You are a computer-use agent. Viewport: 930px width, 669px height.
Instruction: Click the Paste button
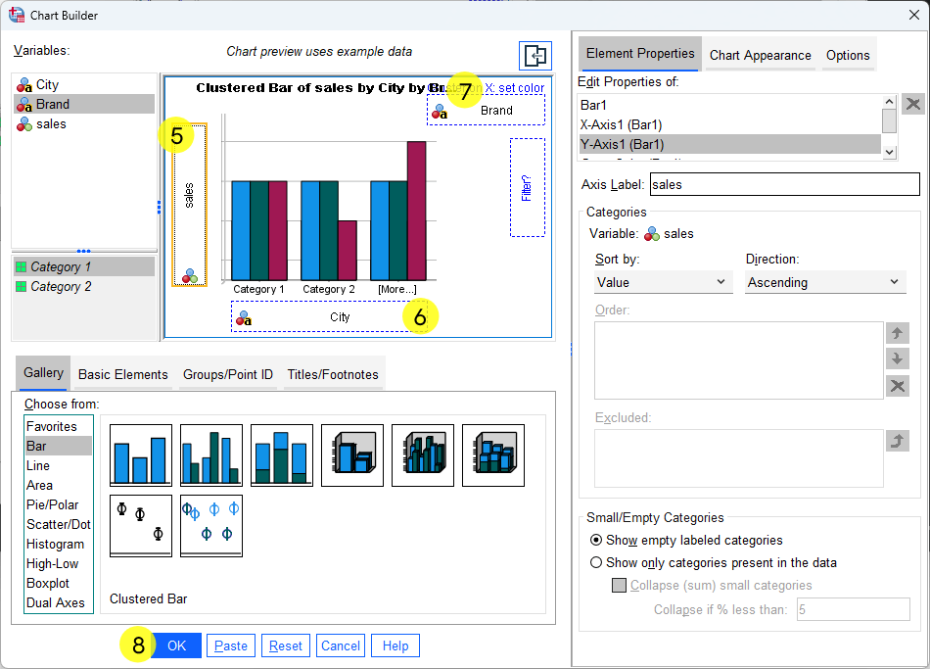pyautogui.click(x=230, y=645)
